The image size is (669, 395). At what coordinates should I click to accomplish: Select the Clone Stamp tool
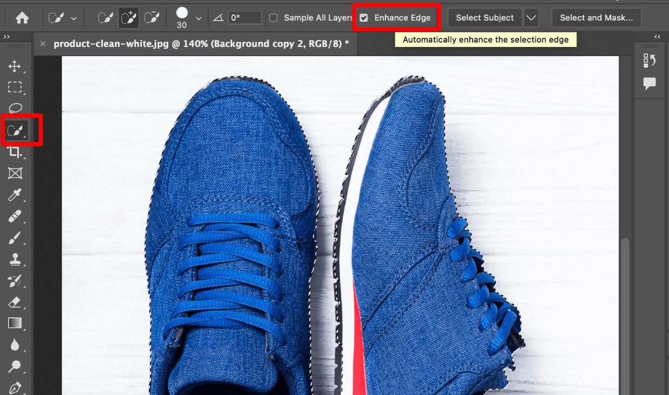pyautogui.click(x=16, y=260)
